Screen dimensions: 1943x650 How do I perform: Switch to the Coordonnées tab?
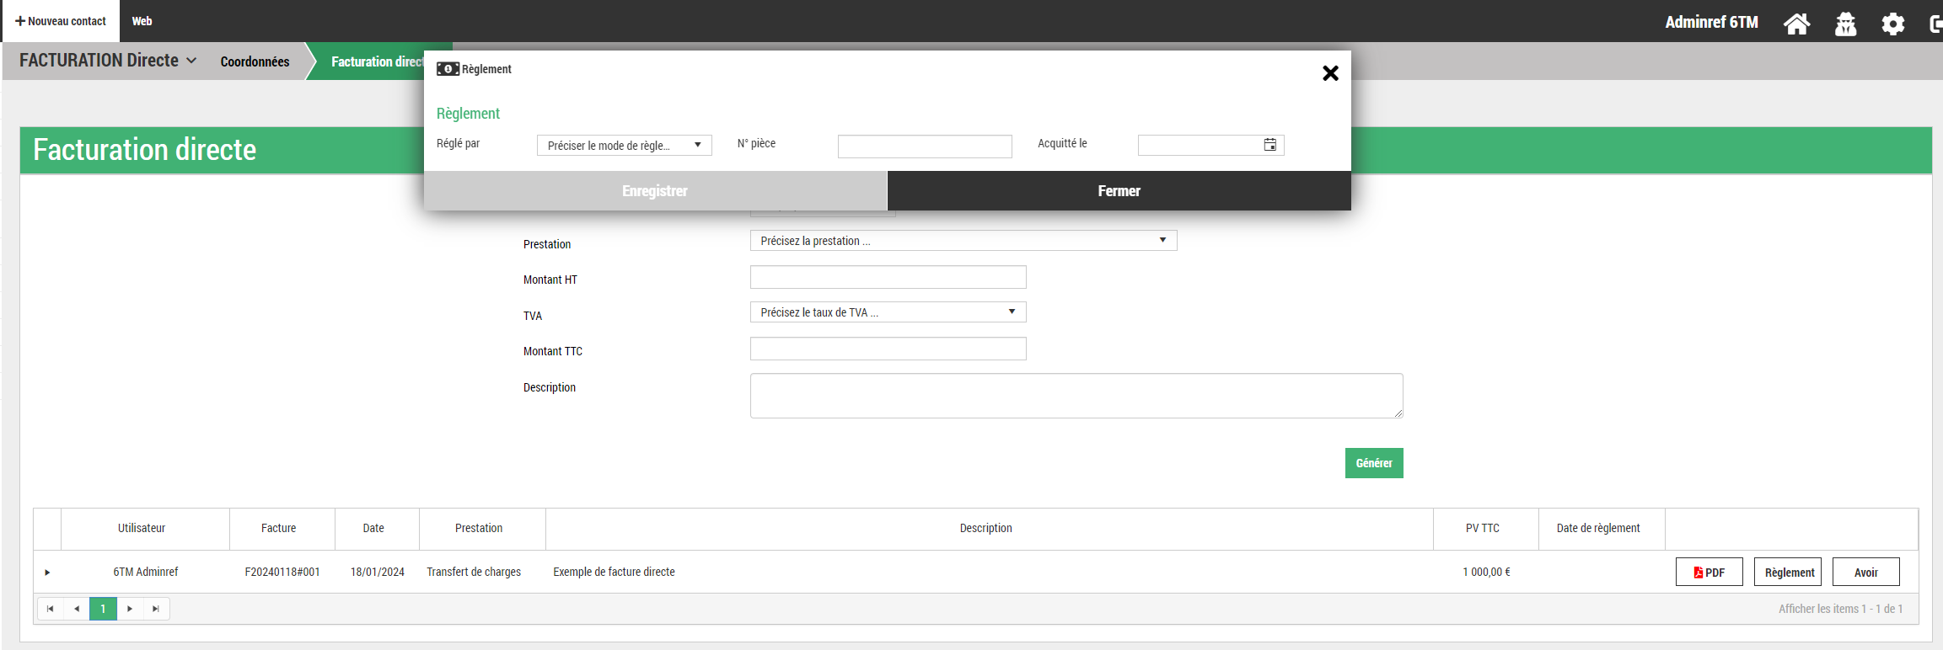(255, 61)
